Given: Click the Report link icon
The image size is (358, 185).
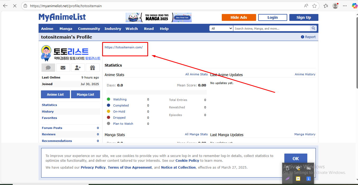Looking at the screenshot, I should tap(303, 37).
